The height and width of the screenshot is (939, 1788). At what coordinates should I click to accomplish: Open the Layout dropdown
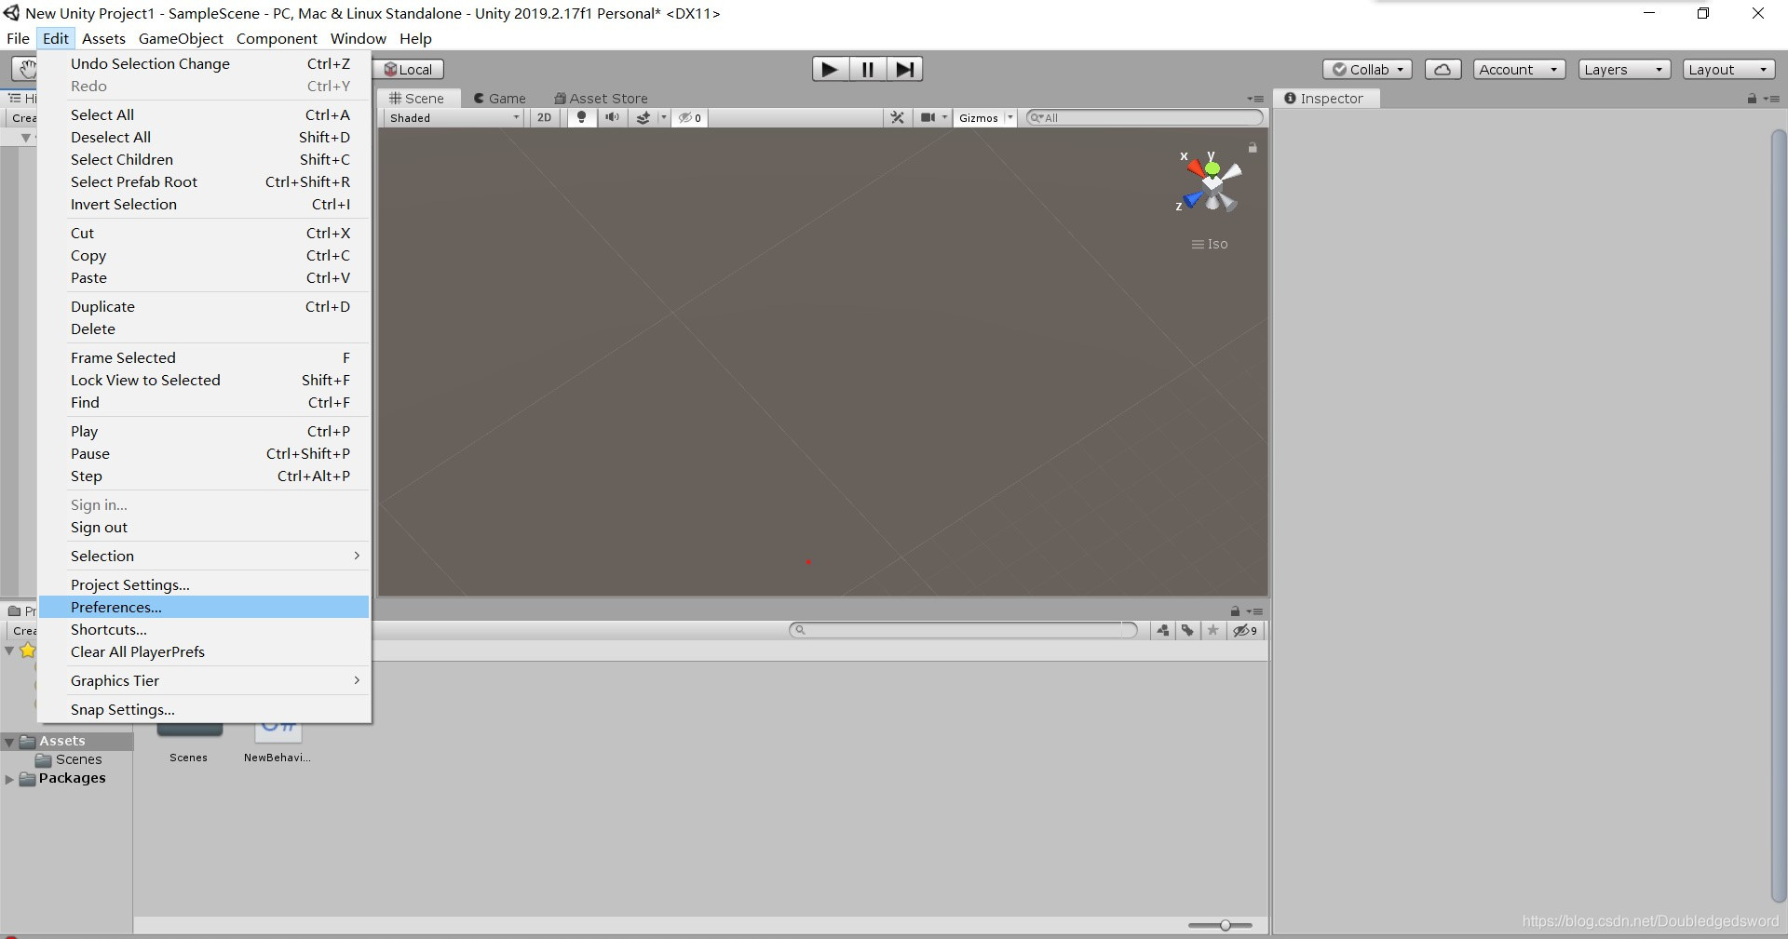(x=1728, y=69)
